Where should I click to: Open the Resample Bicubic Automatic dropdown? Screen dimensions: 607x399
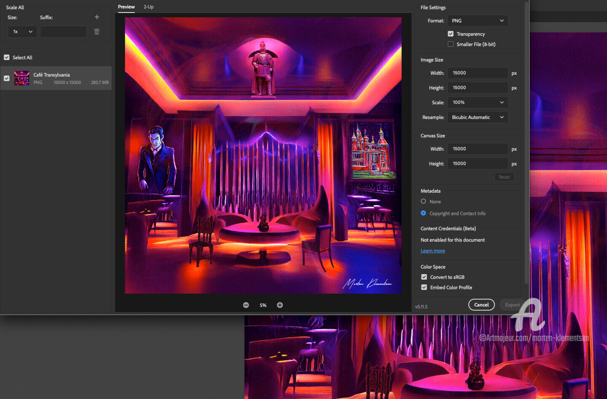(477, 117)
